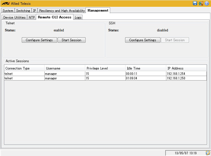Switch to the Switching tab
The width and height of the screenshot is (211, 156).
coord(23,11)
